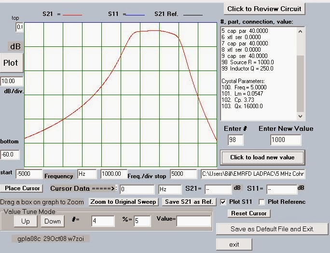Viewport: 330px width, 253px height.
Task: Click Zoom to Original Sweep
Action: [x=124, y=202]
